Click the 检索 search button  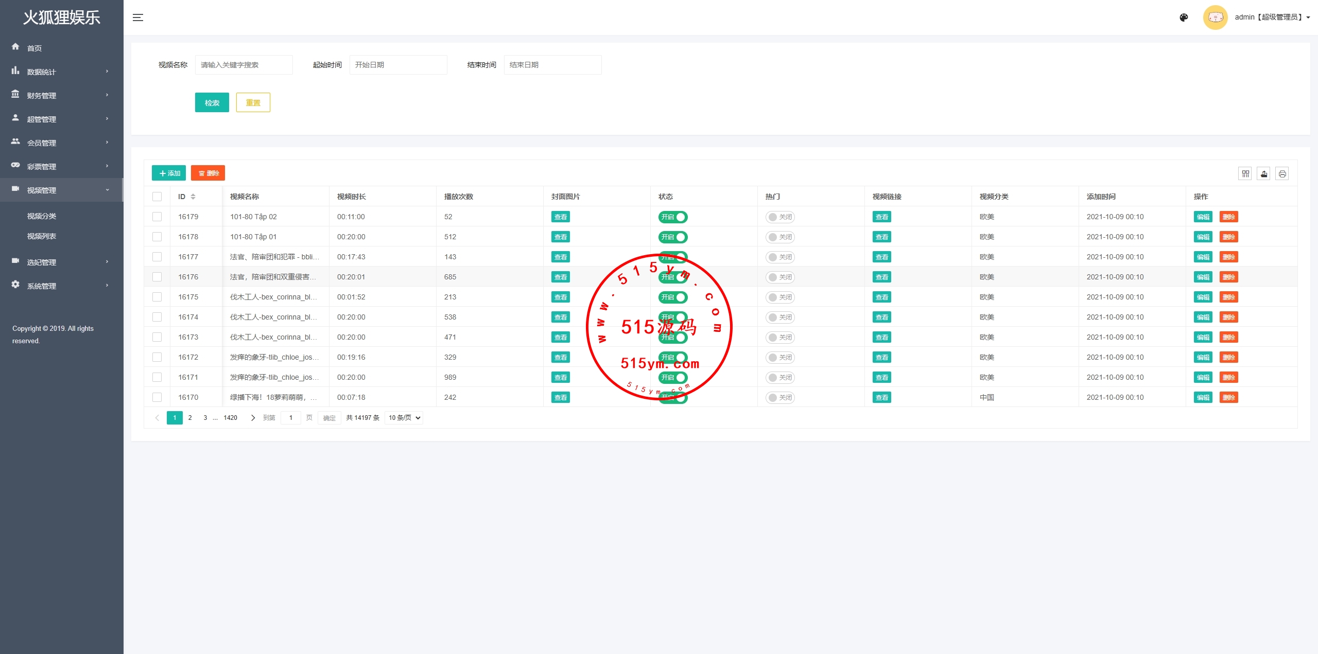(x=212, y=102)
